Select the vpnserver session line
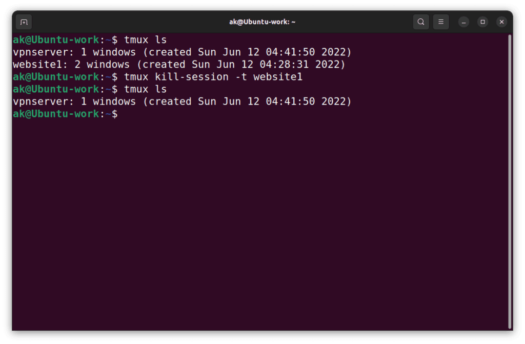Viewport: 525px width, 344px height. tap(51, 52)
